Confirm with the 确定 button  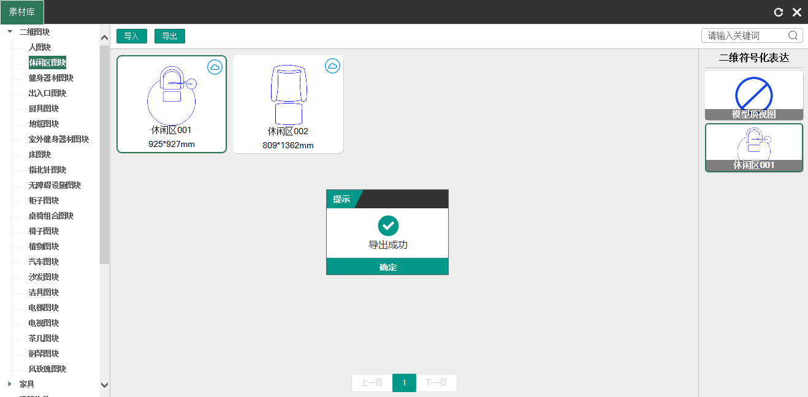point(387,267)
